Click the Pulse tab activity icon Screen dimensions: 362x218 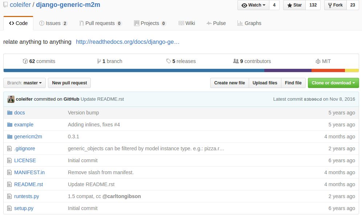click(209, 23)
